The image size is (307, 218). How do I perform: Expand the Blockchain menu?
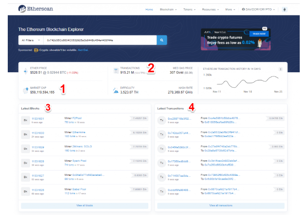click(x=168, y=9)
